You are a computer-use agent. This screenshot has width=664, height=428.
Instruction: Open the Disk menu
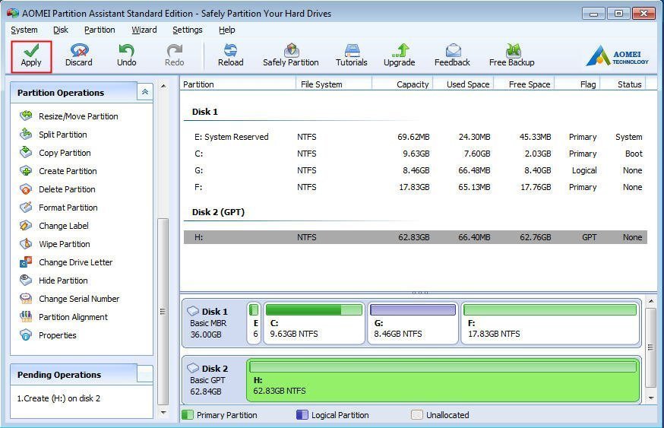point(61,30)
